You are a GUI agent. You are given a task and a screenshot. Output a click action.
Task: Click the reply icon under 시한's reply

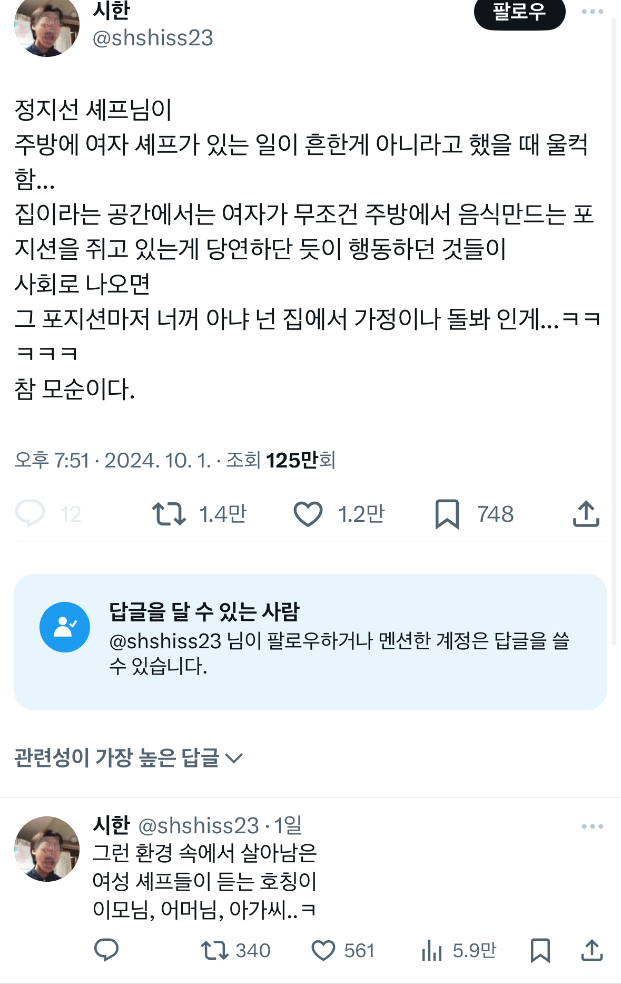pyautogui.click(x=106, y=950)
